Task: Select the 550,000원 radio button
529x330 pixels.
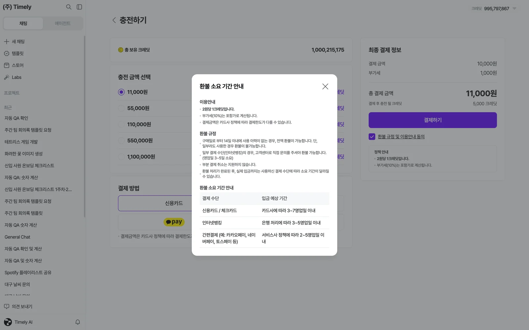Action: click(121, 141)
